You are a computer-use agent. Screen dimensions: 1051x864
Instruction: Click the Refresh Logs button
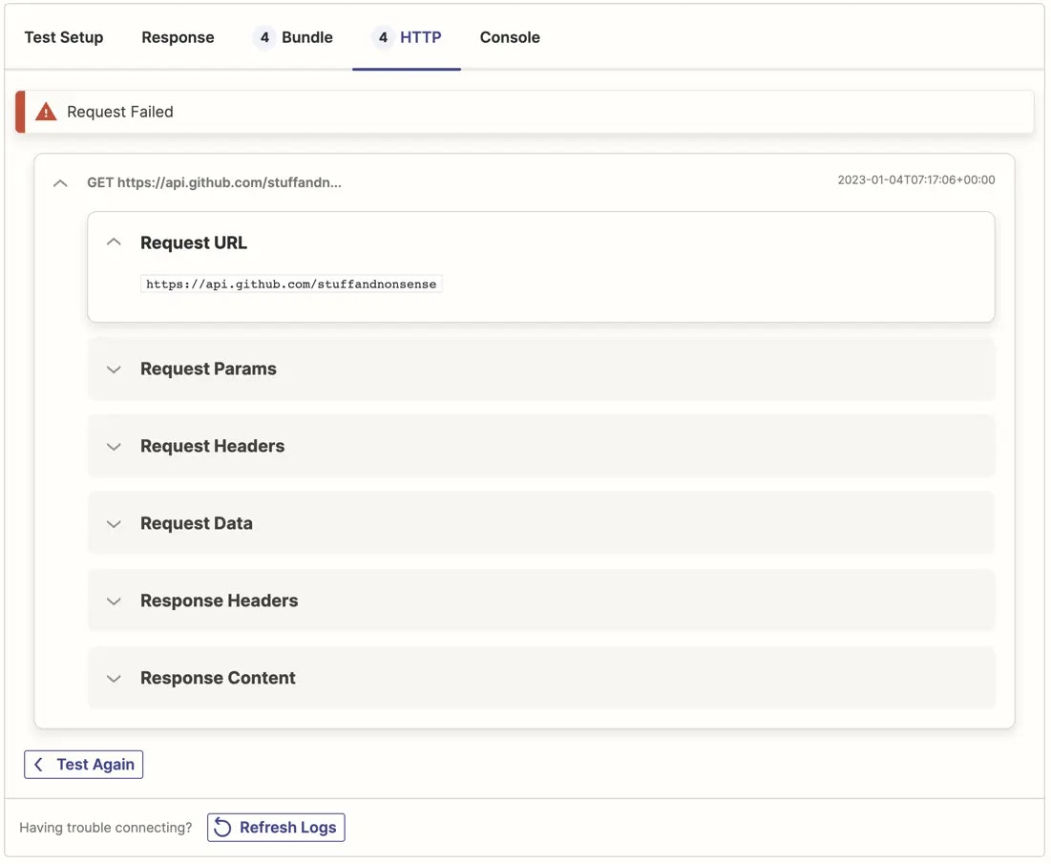pyautogui.click(x=276, y=828)
